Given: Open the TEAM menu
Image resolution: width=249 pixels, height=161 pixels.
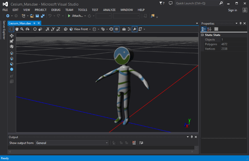Looking at the screenshot, I should coord(69,10).
